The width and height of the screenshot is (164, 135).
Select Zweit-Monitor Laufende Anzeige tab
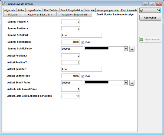(115, 14)
